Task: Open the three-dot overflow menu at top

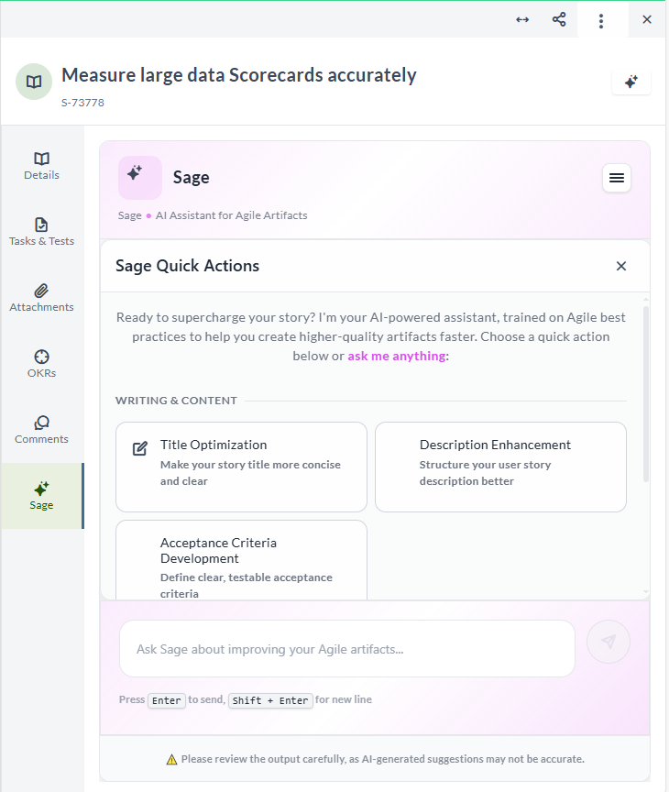Action: pos(602,18)
